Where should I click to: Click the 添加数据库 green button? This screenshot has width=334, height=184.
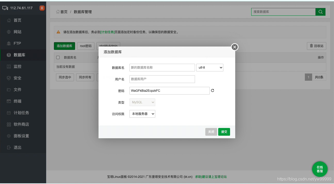coord(64,46)
